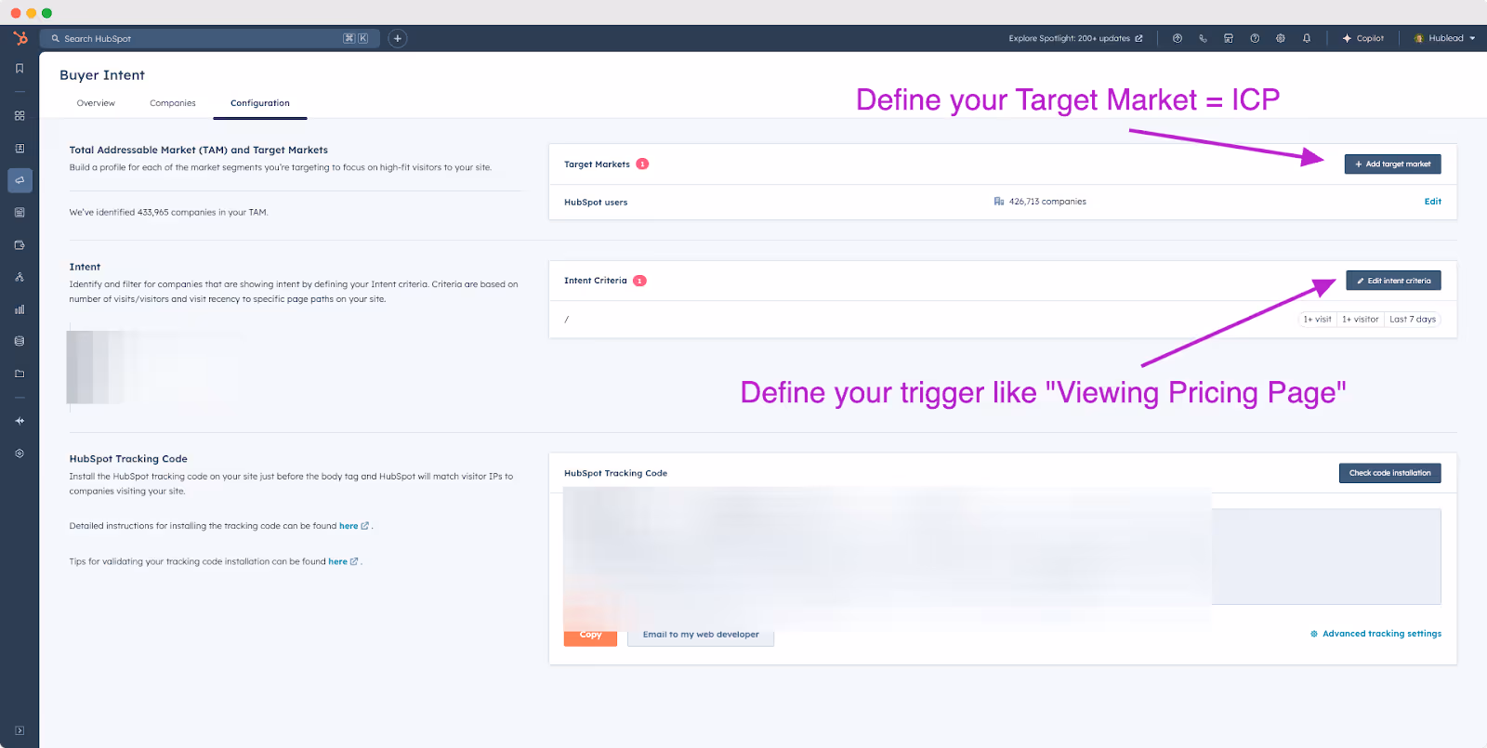Click the orange Copy button

pos(590,636)
